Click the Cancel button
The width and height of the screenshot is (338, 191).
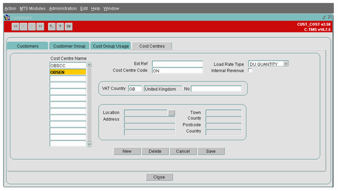point(183,151)
